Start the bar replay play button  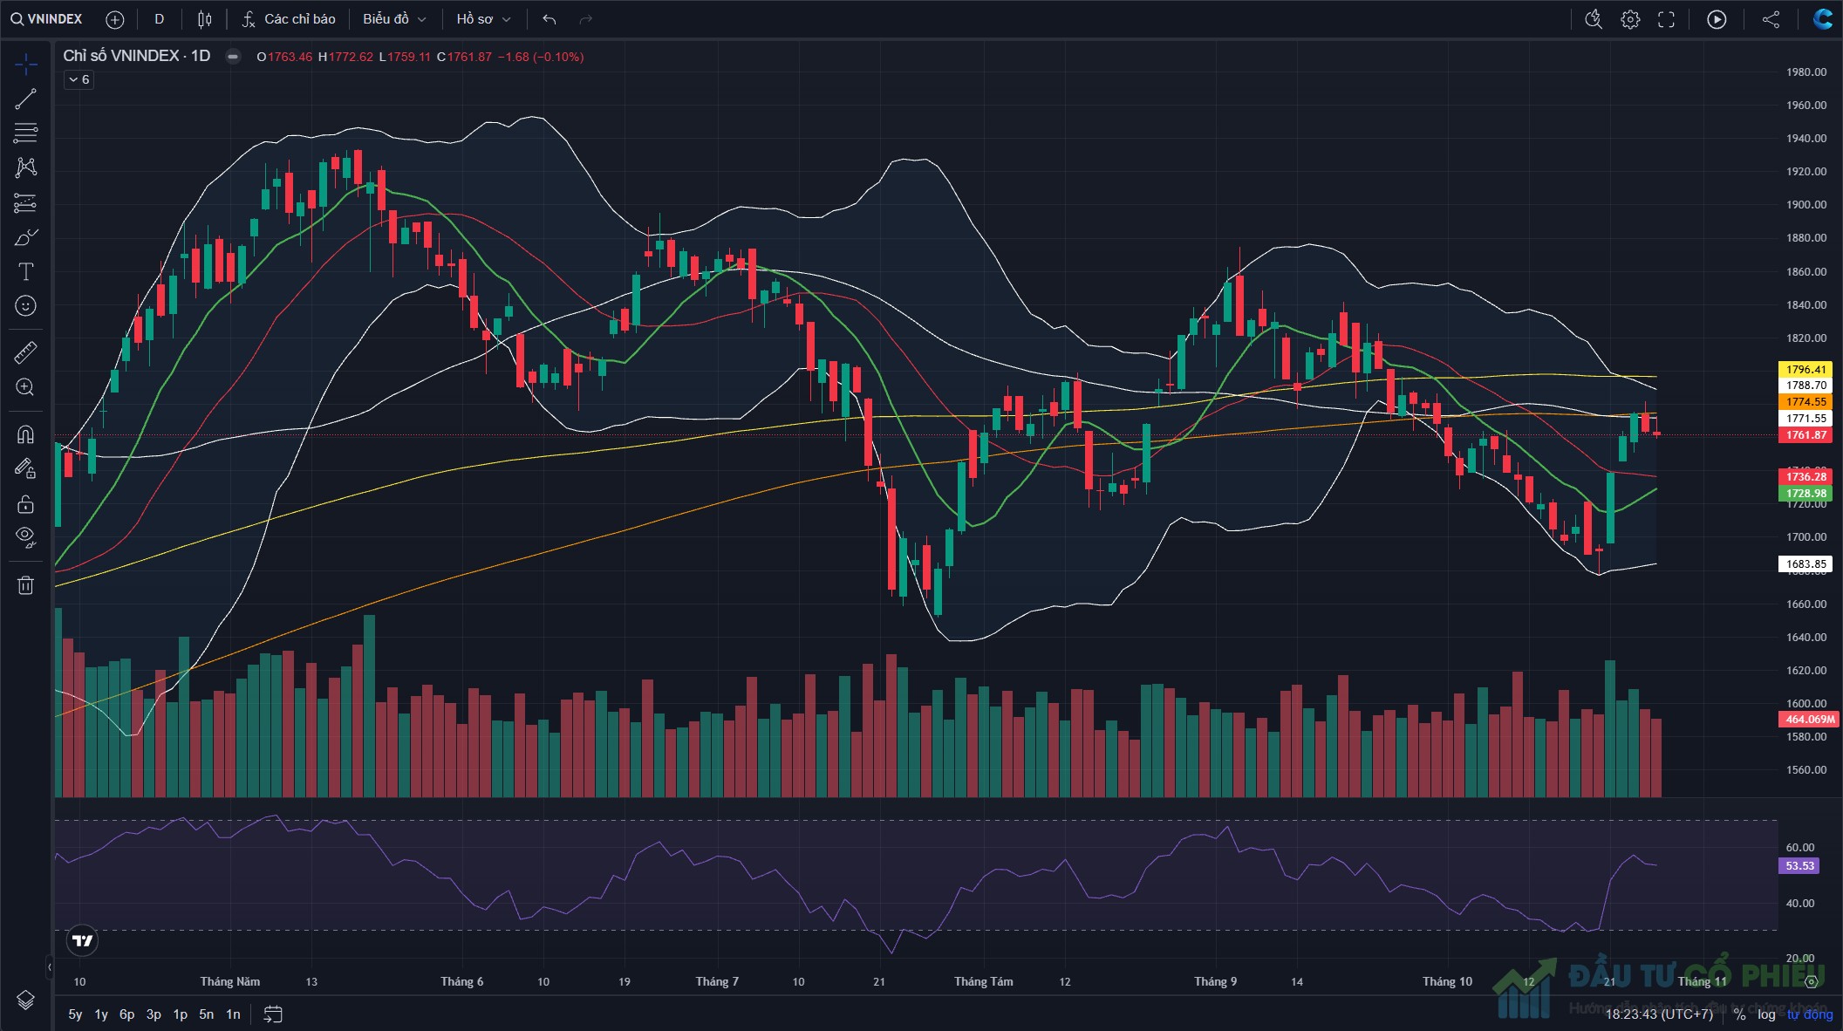(x=1717, y=19)
